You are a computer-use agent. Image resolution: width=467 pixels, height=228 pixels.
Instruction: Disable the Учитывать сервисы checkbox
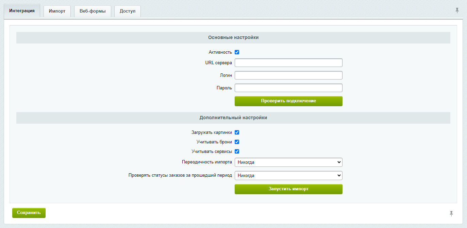pos(237,152)
